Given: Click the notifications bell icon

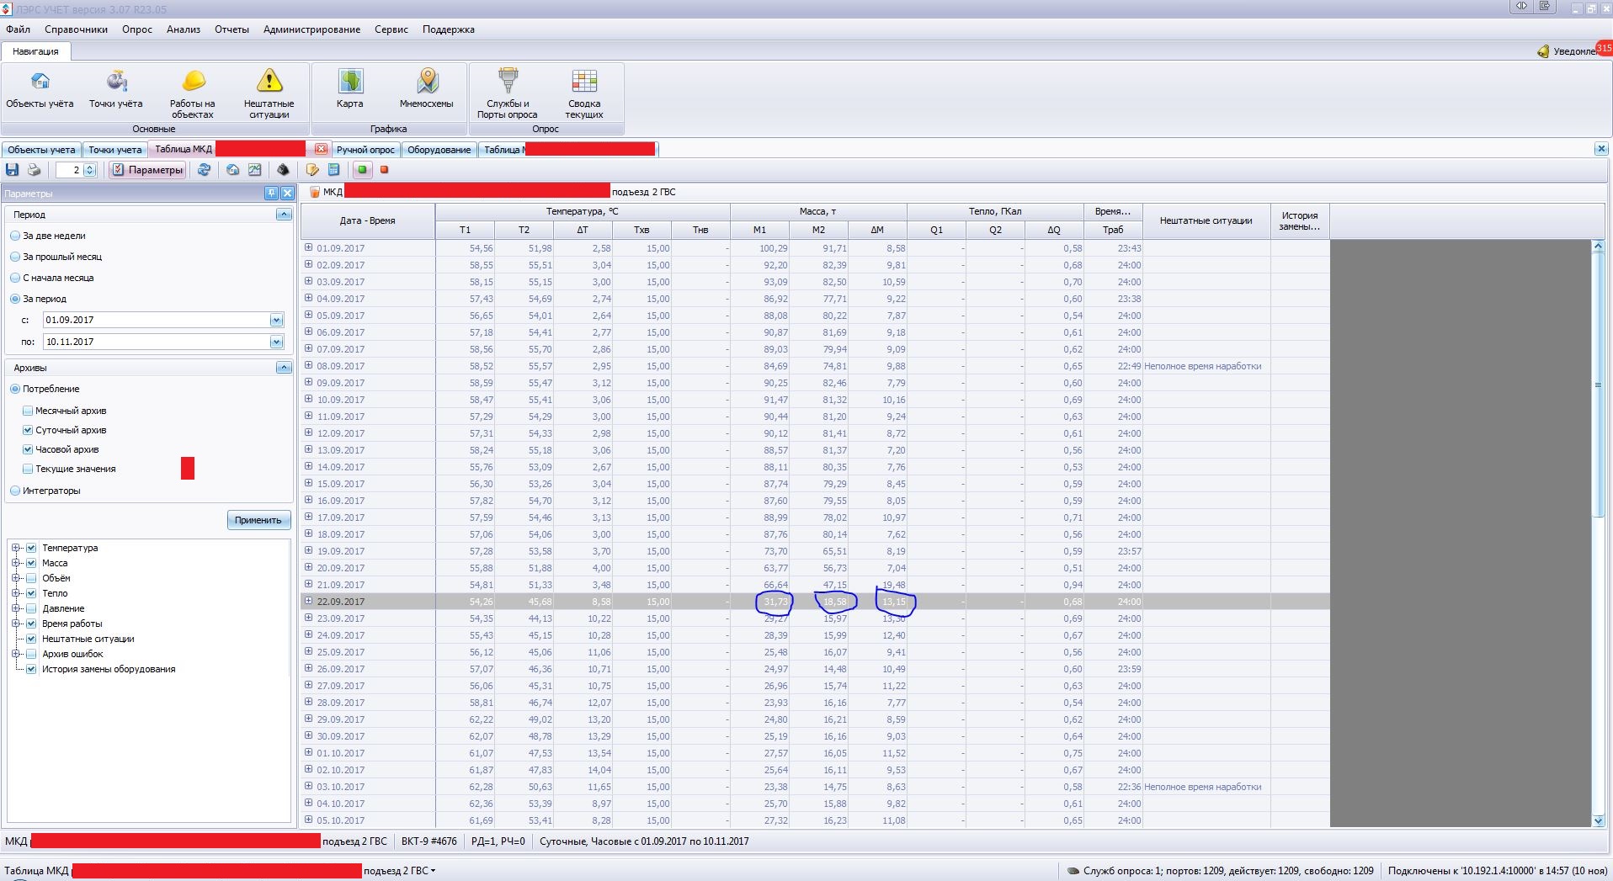Looking at the screenshot, I should [1543, 51].
